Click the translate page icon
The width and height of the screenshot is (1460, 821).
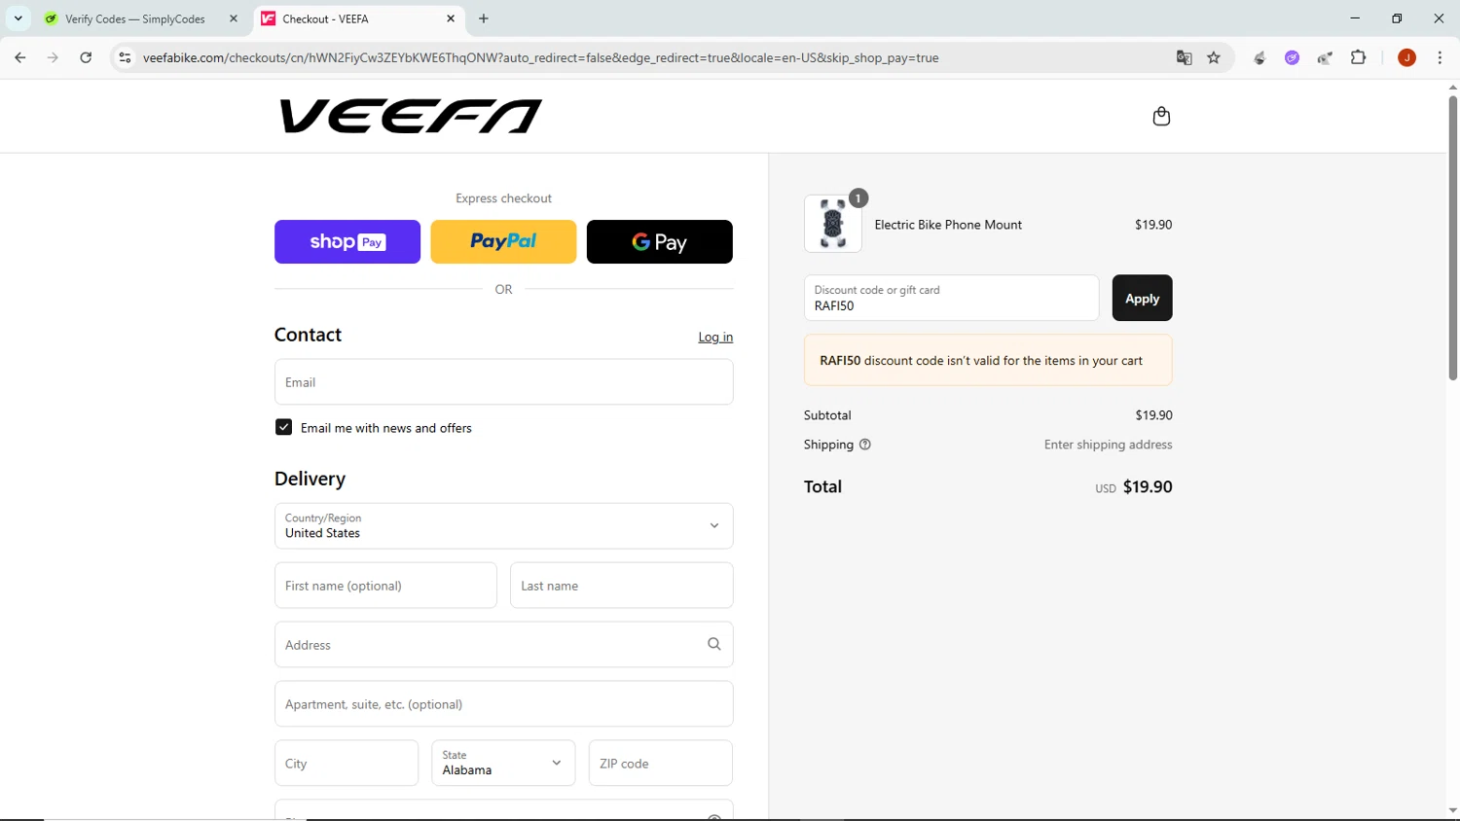point(1184,57)
